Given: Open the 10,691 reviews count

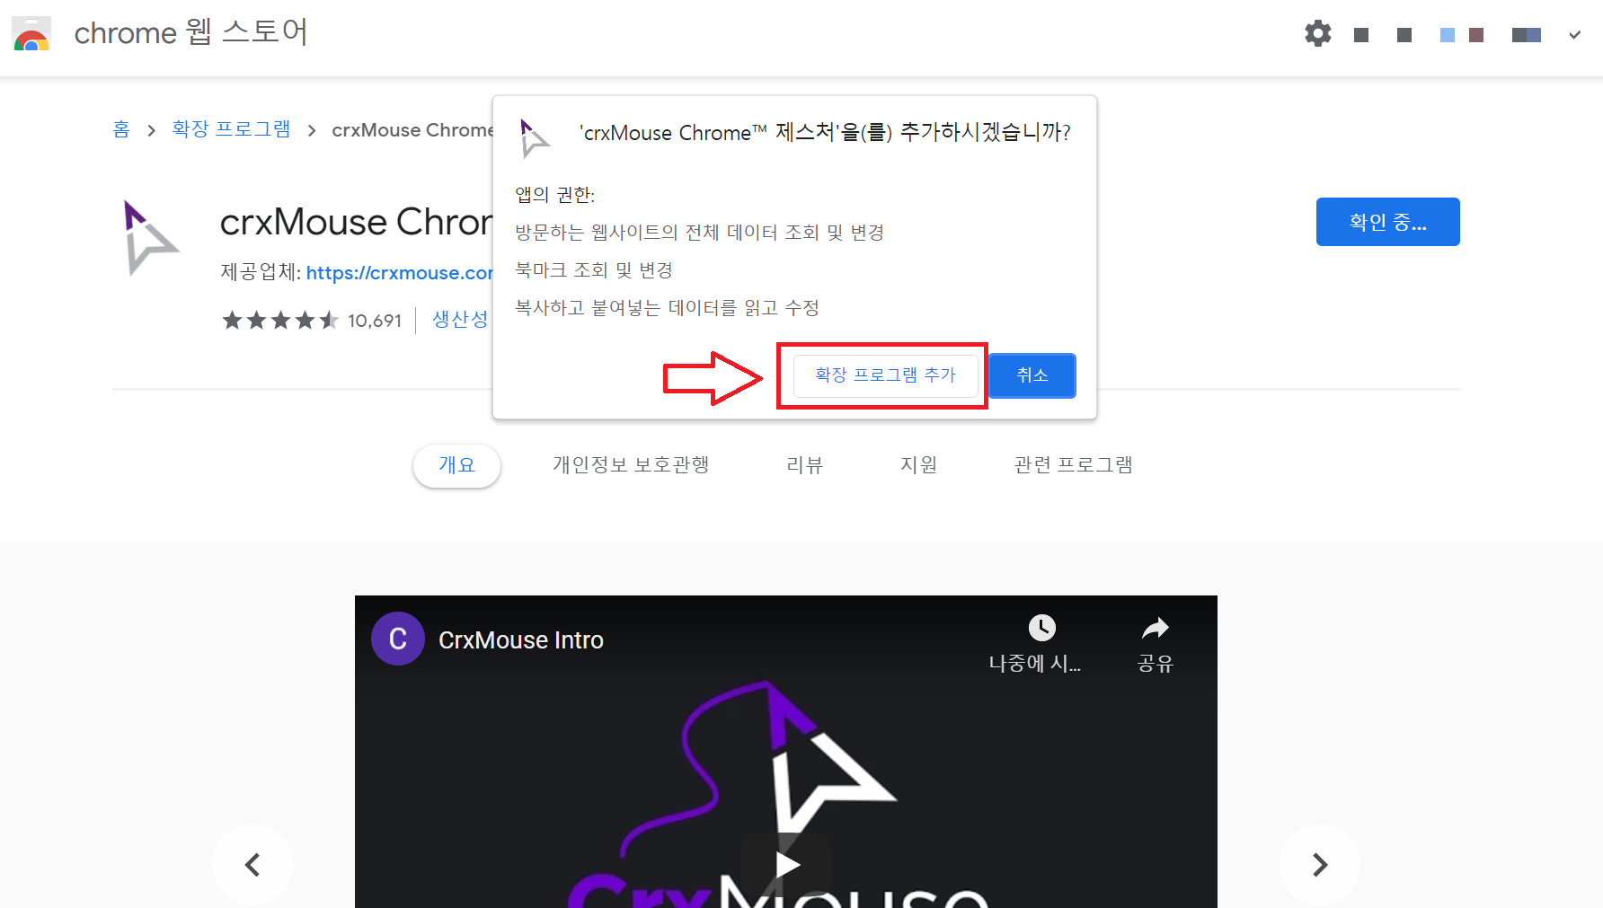Looking at the screenshot, I should 375,321.
